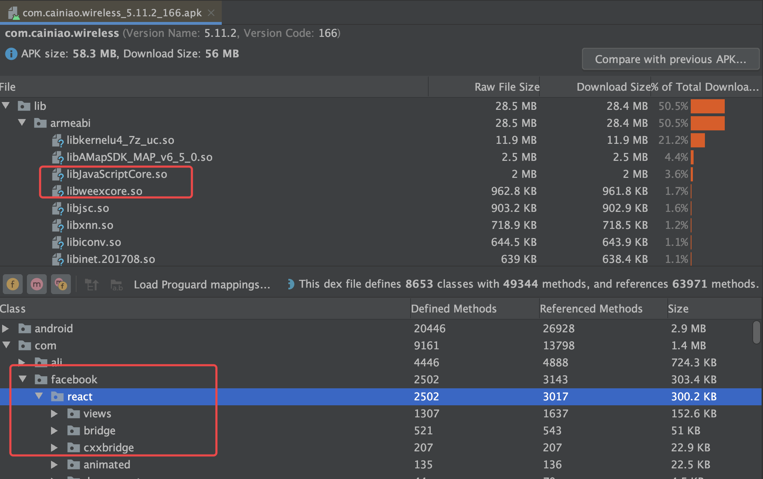Click the APK size info icon
This screenshot has width=763, height=479.
point(11,54)
